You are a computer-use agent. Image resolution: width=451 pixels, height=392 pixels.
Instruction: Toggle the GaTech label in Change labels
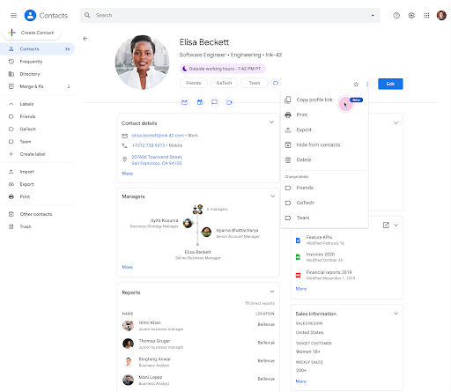(324, 203)
